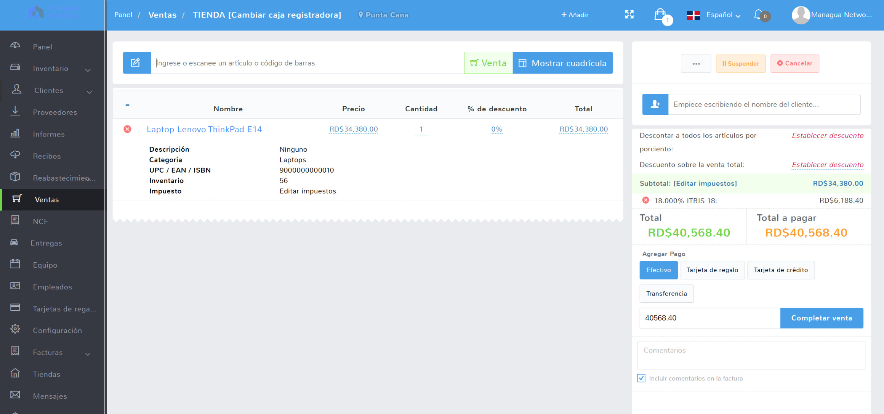Toggle the Venta mode button
Viewport: 884px width, 414px height.
[x=488, y=63]
